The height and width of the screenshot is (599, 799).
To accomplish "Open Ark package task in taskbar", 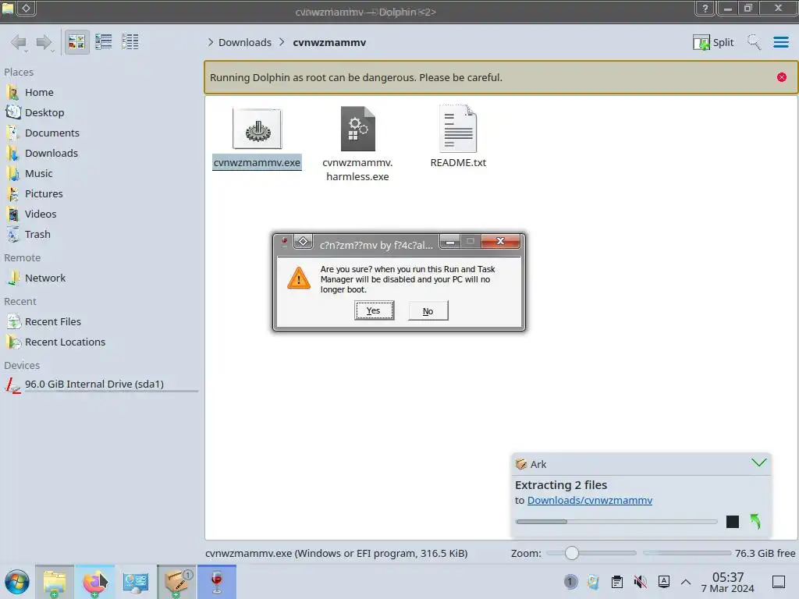I will [x=176, y=582].
